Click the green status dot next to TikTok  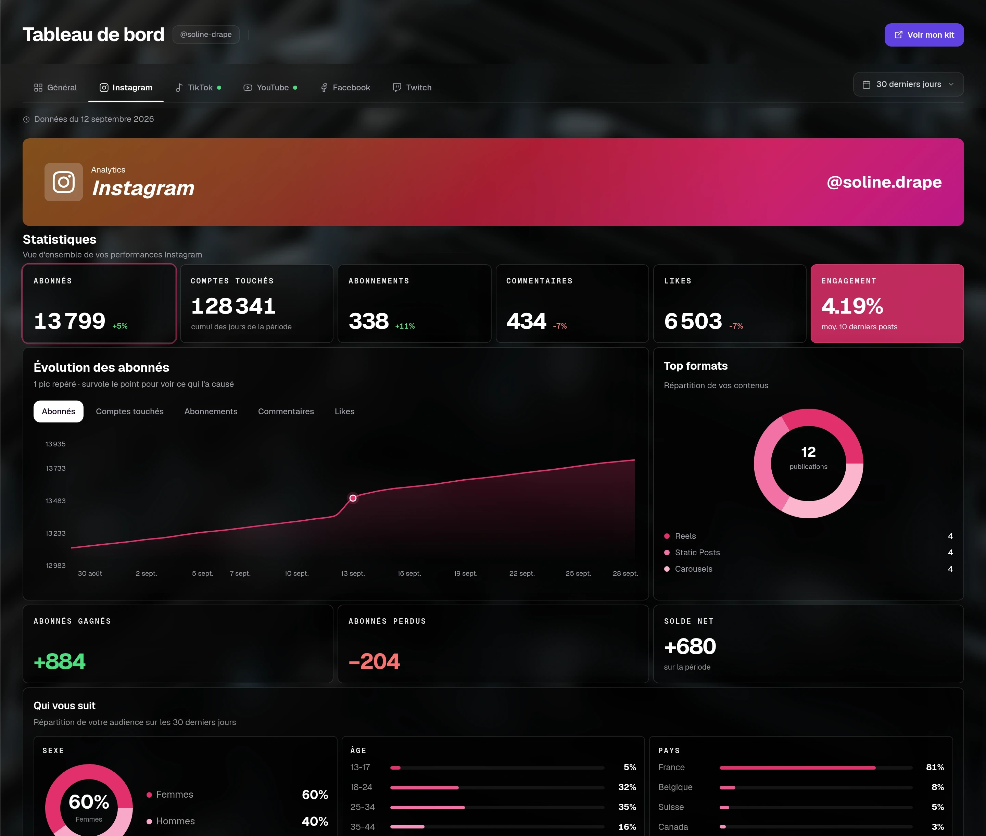219,88
